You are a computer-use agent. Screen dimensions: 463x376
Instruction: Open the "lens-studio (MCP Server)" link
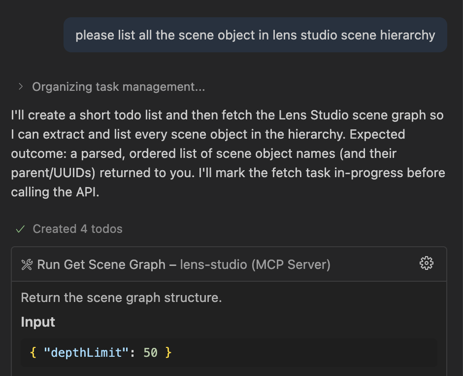click(x=255, y=264)
